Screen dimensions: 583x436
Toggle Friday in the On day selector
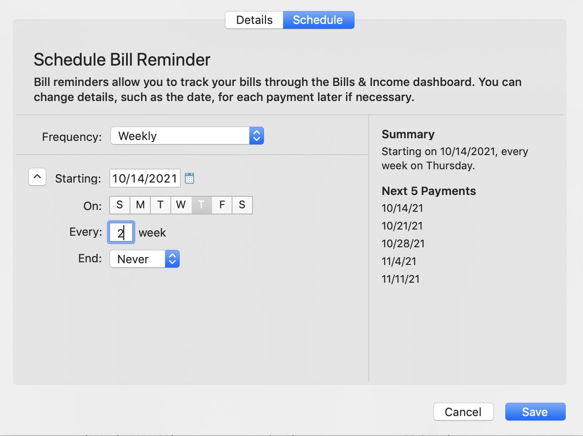(x=222, y=205)
